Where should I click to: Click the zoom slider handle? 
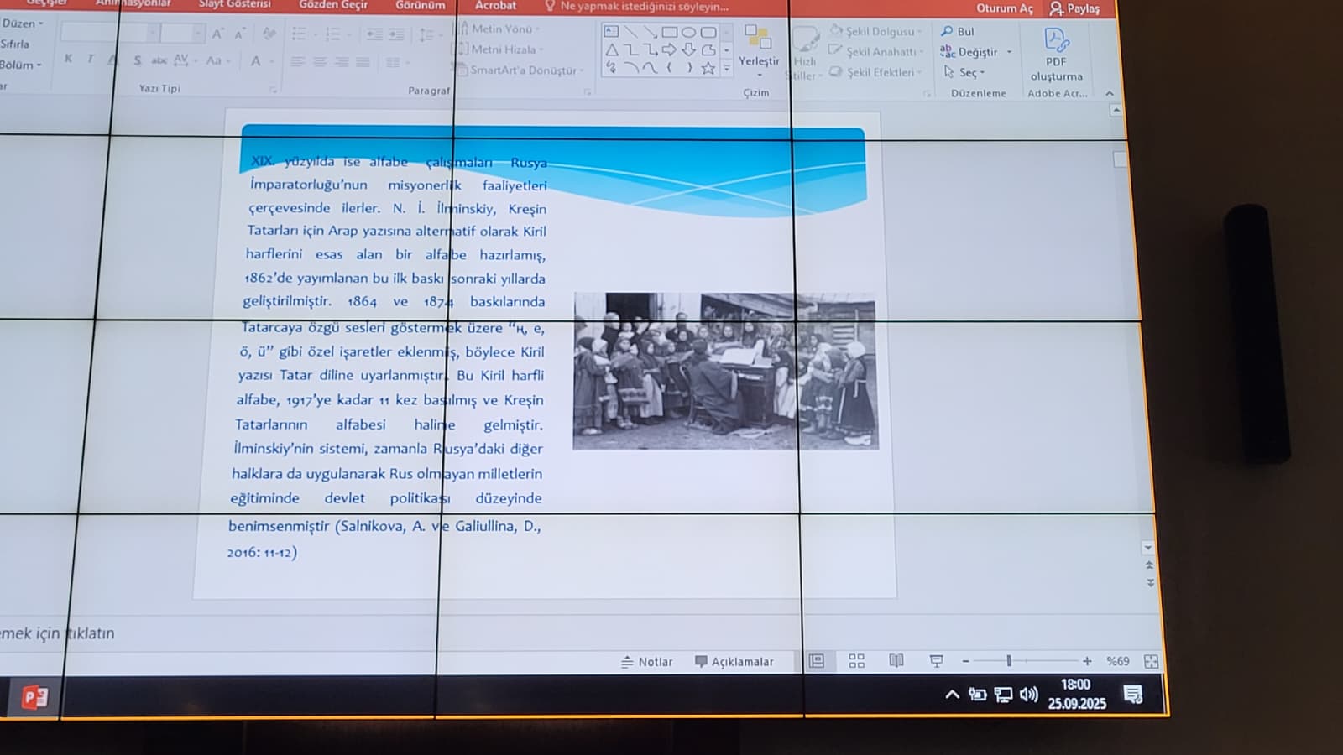point(1009,661)
